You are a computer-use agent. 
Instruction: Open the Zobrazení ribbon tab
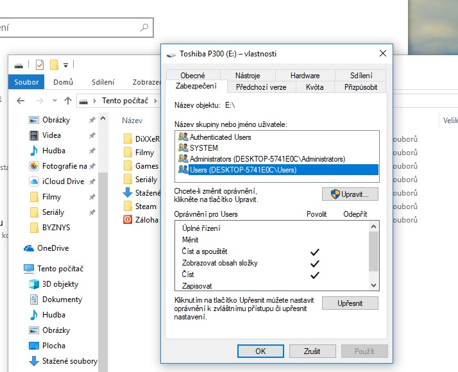pyautogui.click(x=146, y=82)
